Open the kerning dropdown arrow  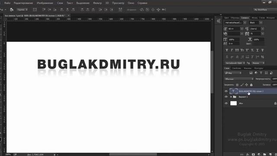click(x=242, y=34)
